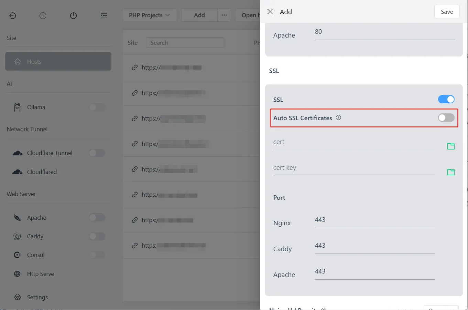The width and height of the screenshot is (468, 310).
Task: Enable Auto SSL Certificates toggle
Action: tap(446, 118)
